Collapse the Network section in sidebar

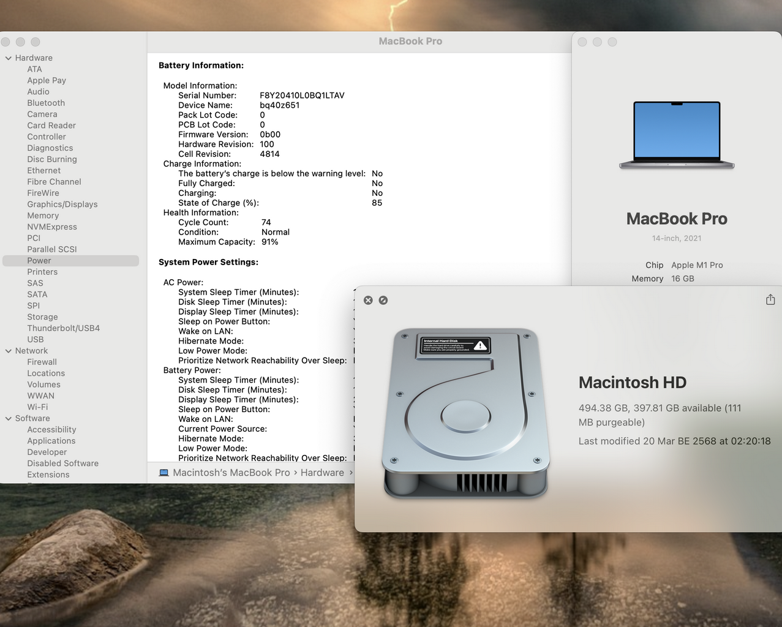click(x=9, y=351)
